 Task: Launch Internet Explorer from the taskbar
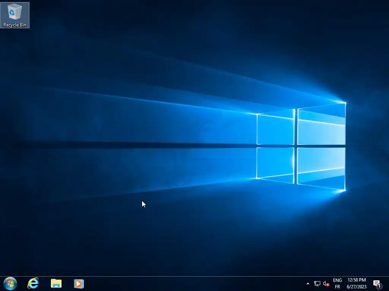coord(33,283)
